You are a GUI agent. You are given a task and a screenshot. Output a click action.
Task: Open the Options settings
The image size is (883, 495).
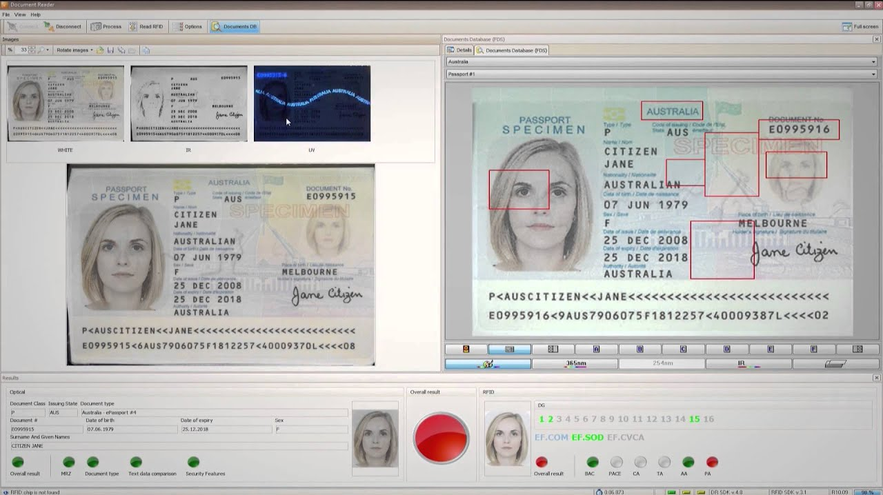[187, 27]
